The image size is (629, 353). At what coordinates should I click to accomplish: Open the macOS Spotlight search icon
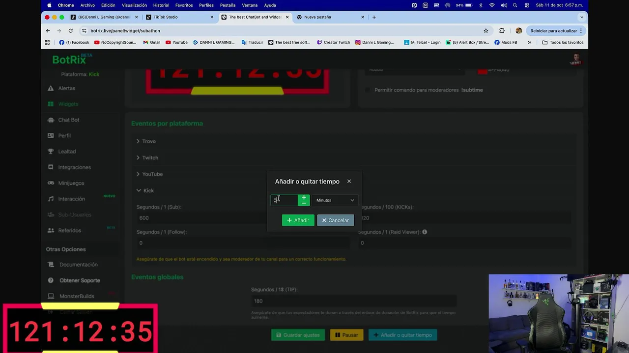point(515,5)
